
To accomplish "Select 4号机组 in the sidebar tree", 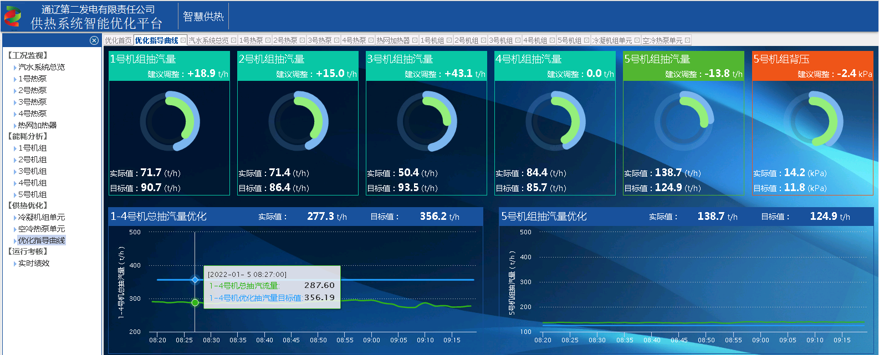I will coord(32,183).
